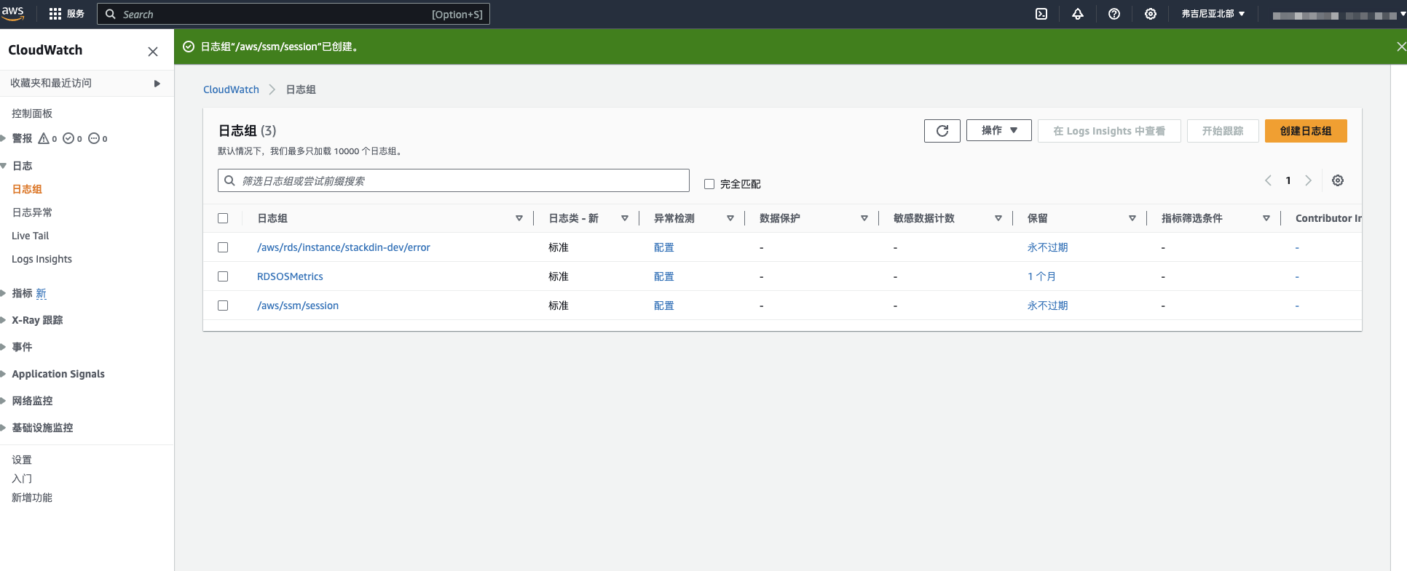Expand the Application Signals section
Viewport: 1407px width, 571px height.
(x=3, y=374)
